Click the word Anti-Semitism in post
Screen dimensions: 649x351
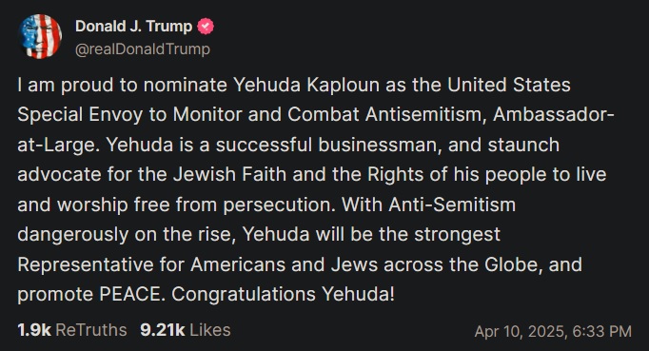452,205
